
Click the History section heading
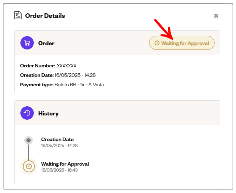point(49,114)
